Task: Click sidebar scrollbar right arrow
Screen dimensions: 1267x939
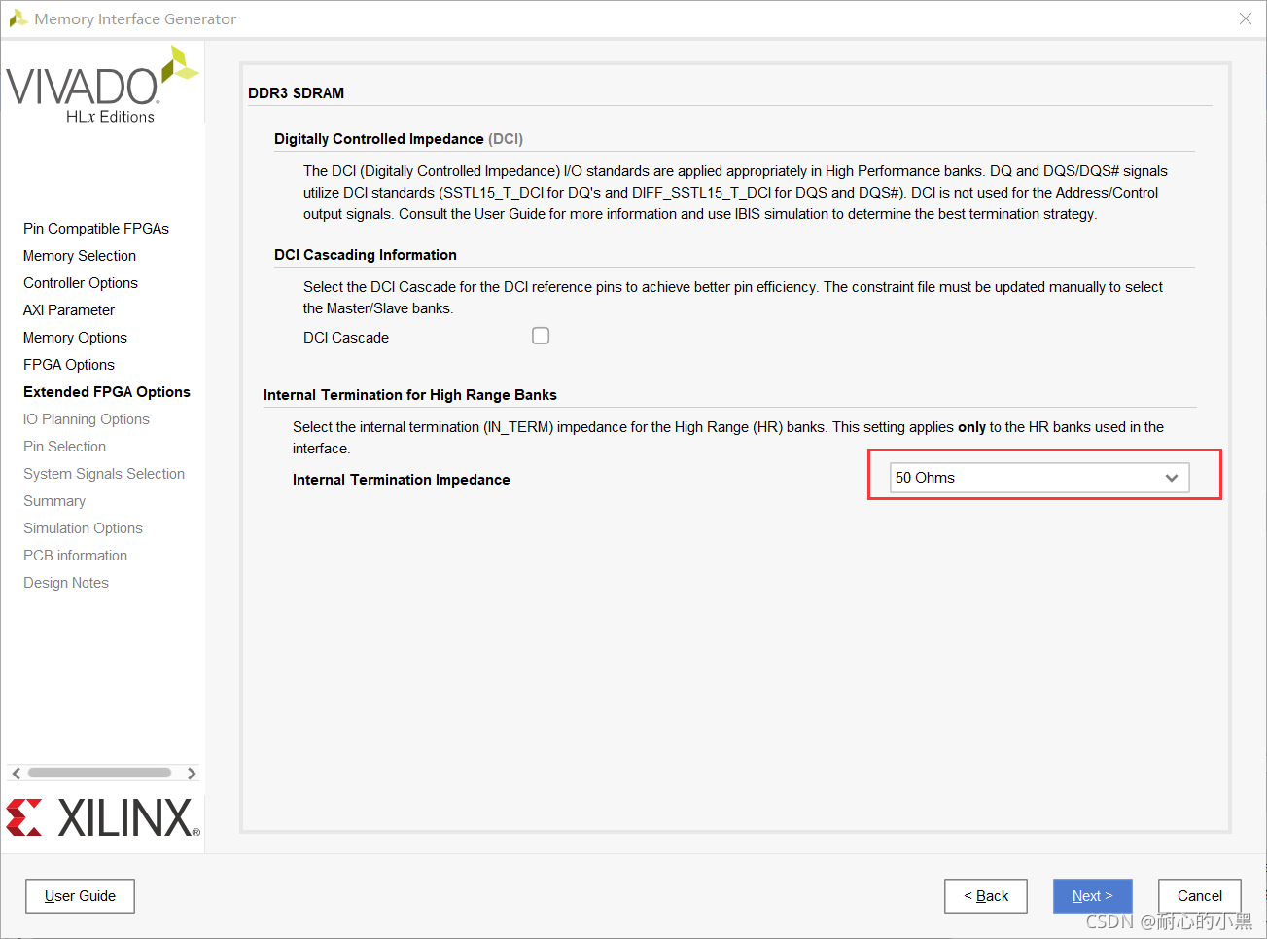Action: pyautogui.click(x=192, y=774)
